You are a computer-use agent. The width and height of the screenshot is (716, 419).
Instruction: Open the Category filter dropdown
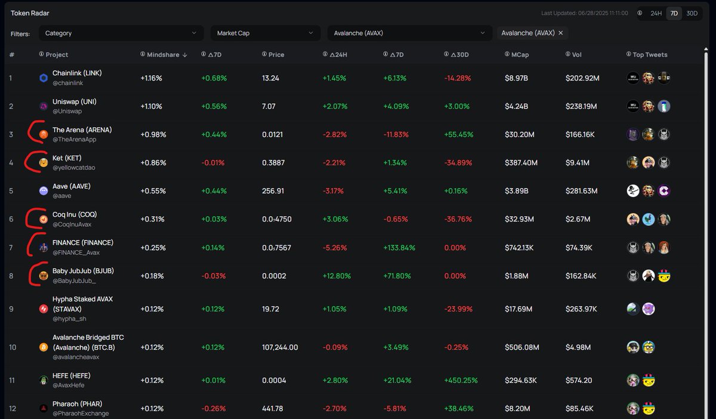point(122,33)
